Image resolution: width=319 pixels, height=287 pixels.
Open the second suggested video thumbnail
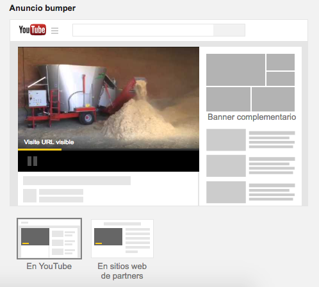(226, 166)
